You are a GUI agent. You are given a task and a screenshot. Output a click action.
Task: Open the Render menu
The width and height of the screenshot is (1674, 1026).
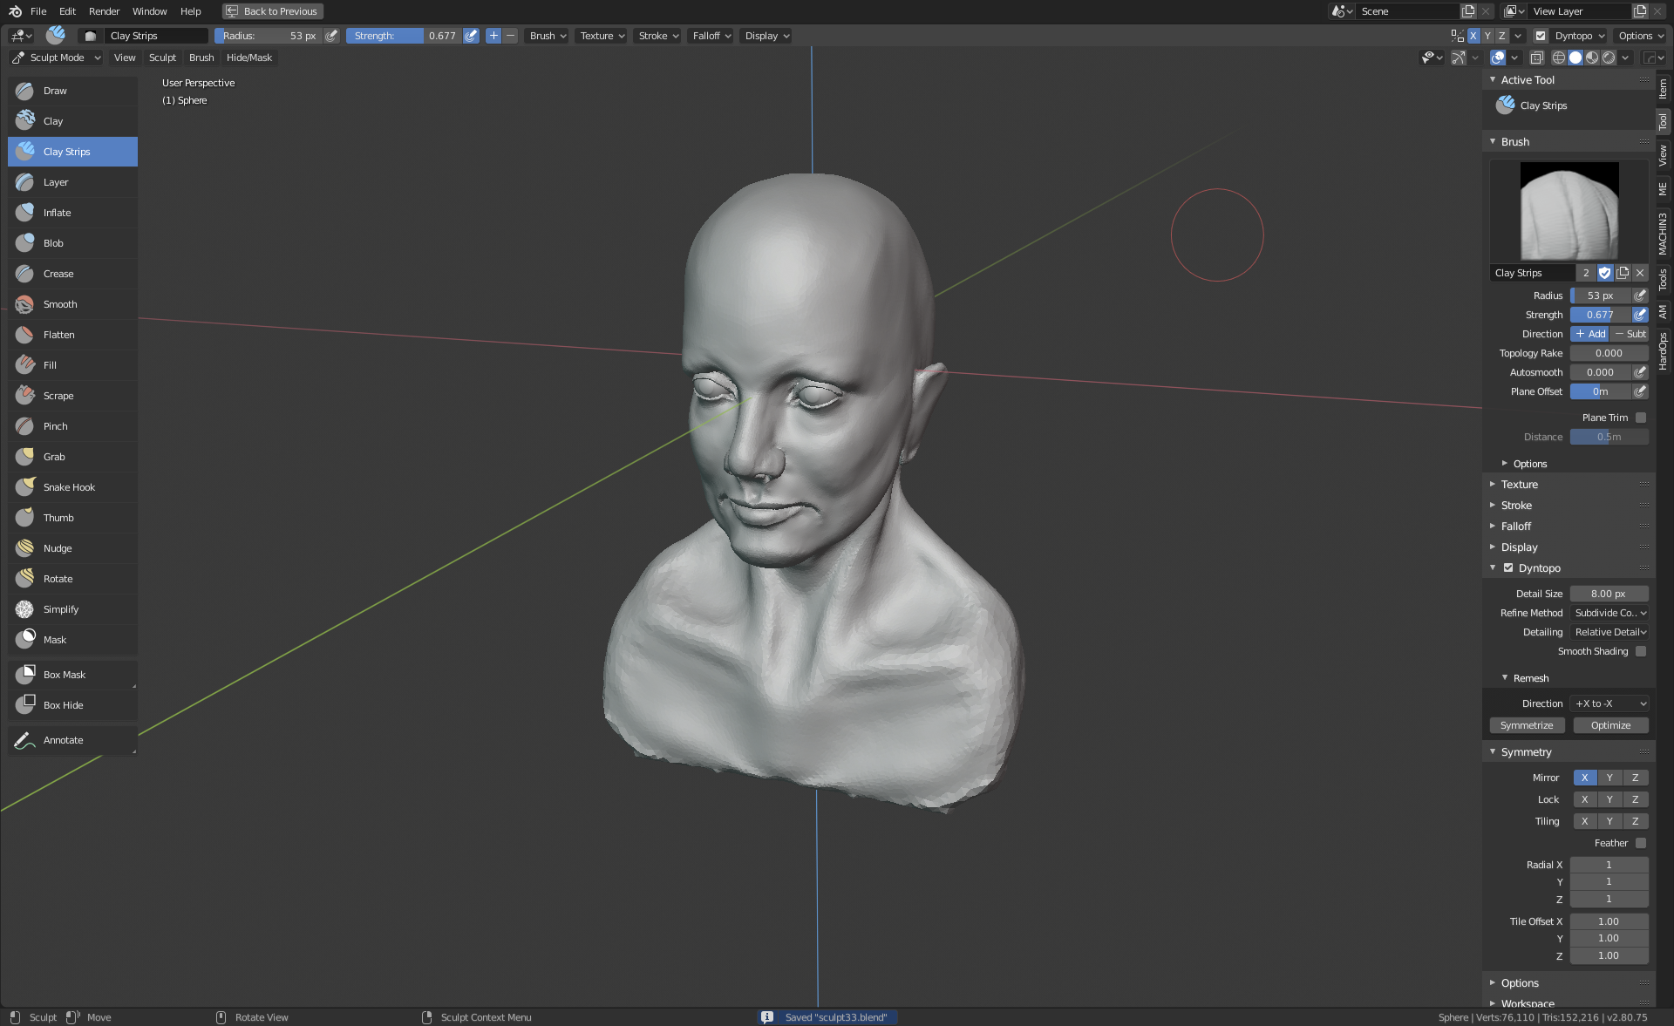(x=104, y=11)
